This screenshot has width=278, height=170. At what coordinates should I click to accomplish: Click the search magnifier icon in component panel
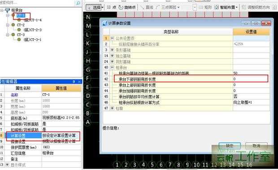coord(78,3)
